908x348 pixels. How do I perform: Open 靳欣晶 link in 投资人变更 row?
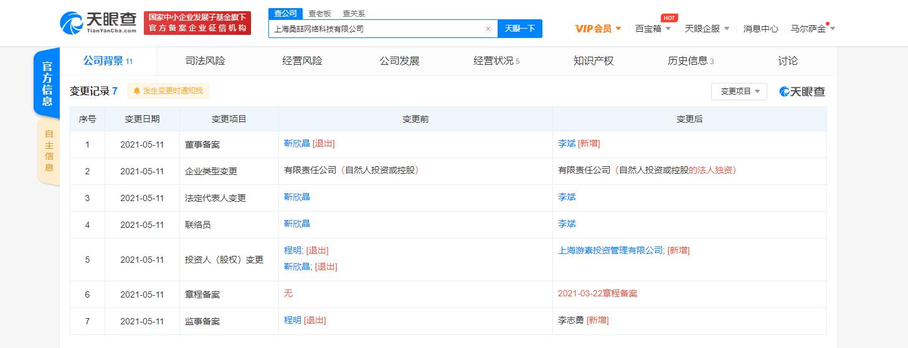coord(297,267)
